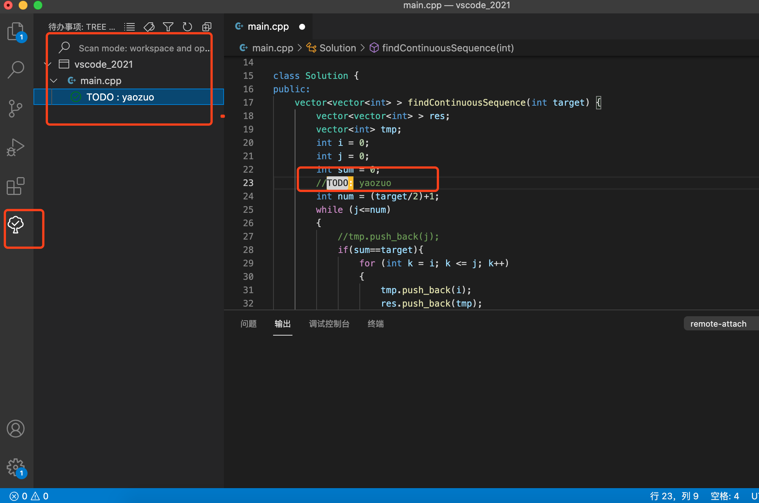Collapse the main.cpp tree node
This screenshot has width=759, height=503.
click(54, 81)
